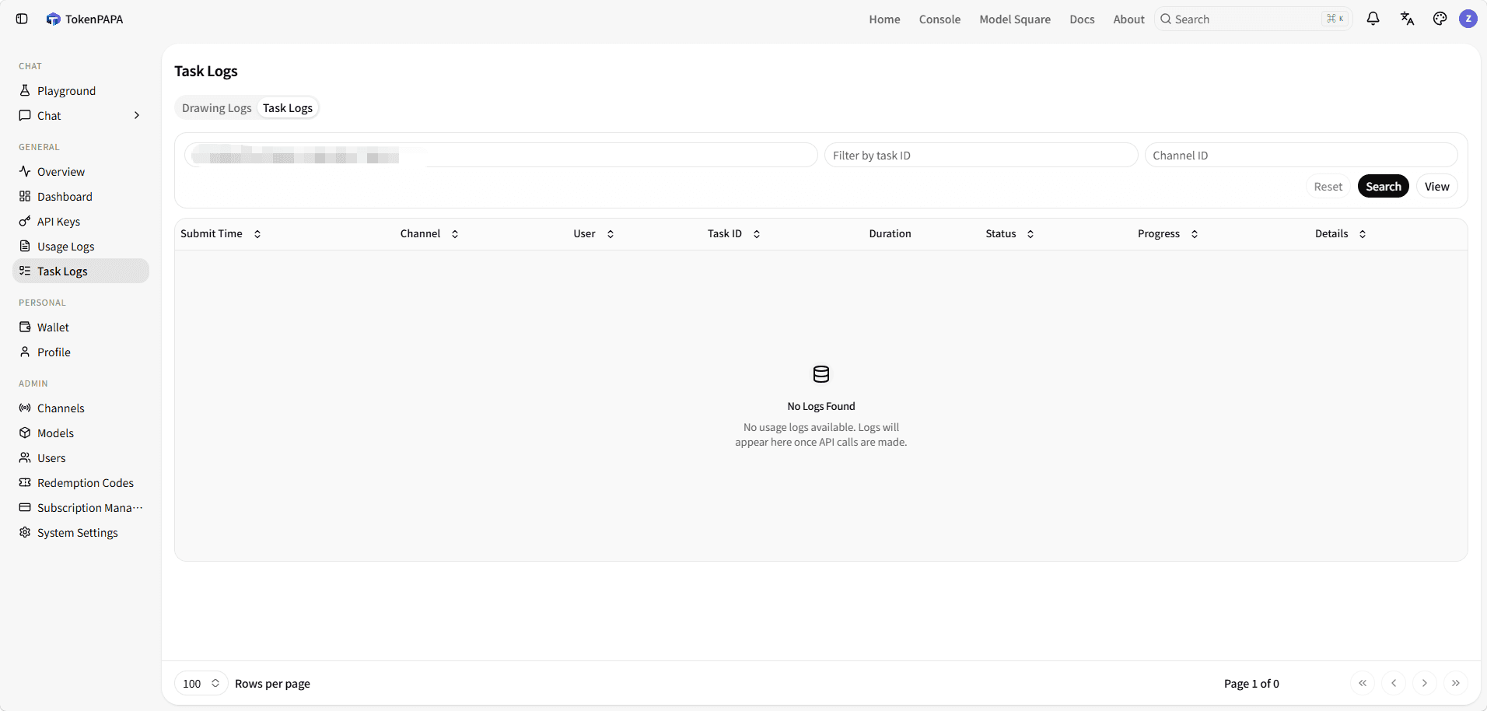The height and width of the screenshot is (711, 1487).
Task: Click the Redemption Codes ticket icon
Action: point(25,482)
